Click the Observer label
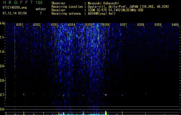 58,3
